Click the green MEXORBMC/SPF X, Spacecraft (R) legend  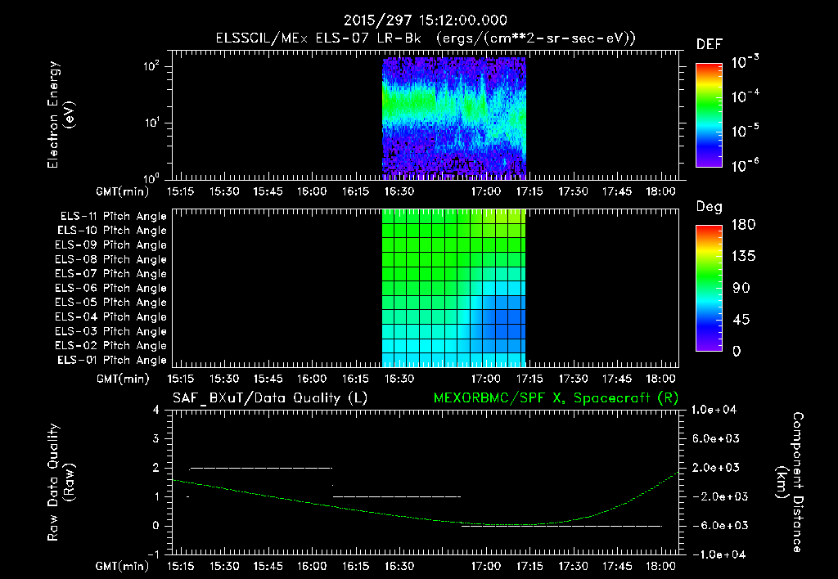pyautogui.click(x=556, y=398)
